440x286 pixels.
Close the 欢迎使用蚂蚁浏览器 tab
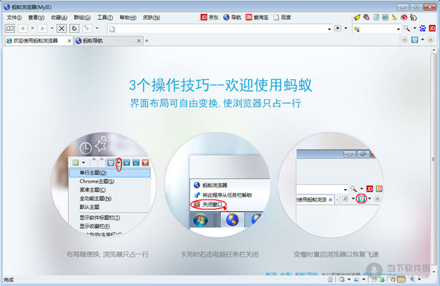coord(70,41)
